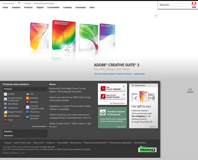Click the Adobe Store cart icon
Image resolution: width=198 pixels, height=160 pixels.
pyautogui.click(x=133, y=86)
